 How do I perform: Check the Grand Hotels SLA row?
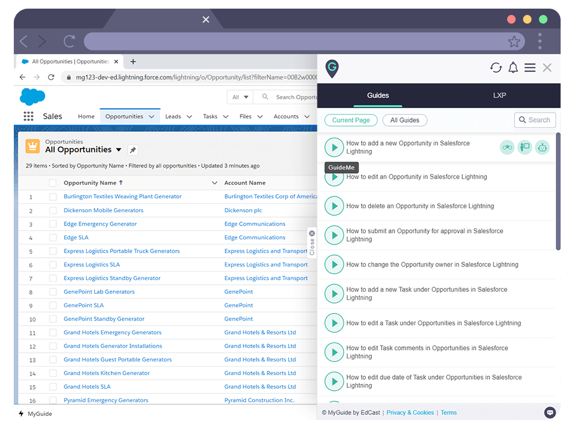point(53,387)
